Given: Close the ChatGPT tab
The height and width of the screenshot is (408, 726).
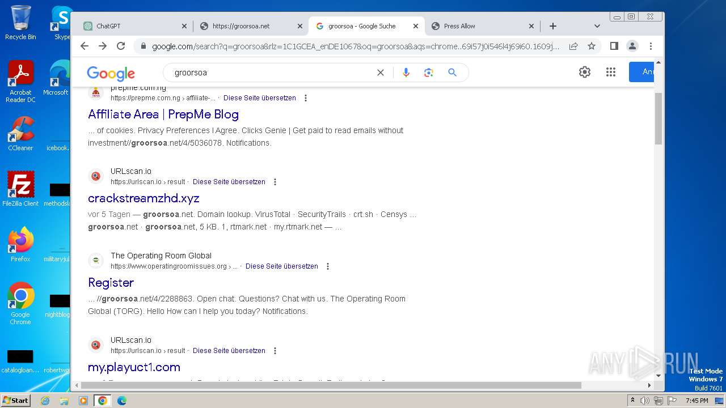Looking at the screenshot, I should point(184,26).
